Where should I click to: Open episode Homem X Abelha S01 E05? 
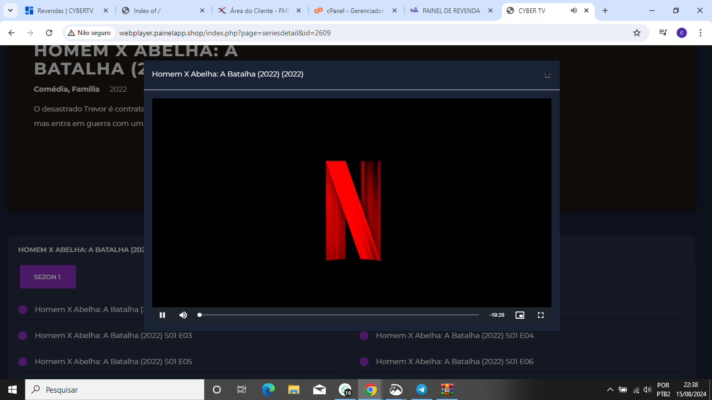[x=113, y=361]
